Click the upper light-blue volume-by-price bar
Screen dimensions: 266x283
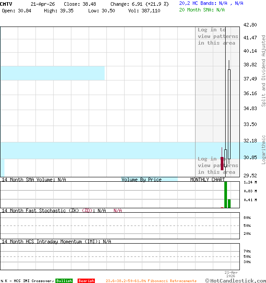pos(52,73)
